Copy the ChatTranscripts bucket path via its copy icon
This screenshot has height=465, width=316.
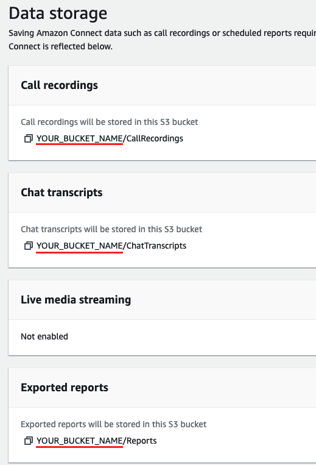click(28, 246)
